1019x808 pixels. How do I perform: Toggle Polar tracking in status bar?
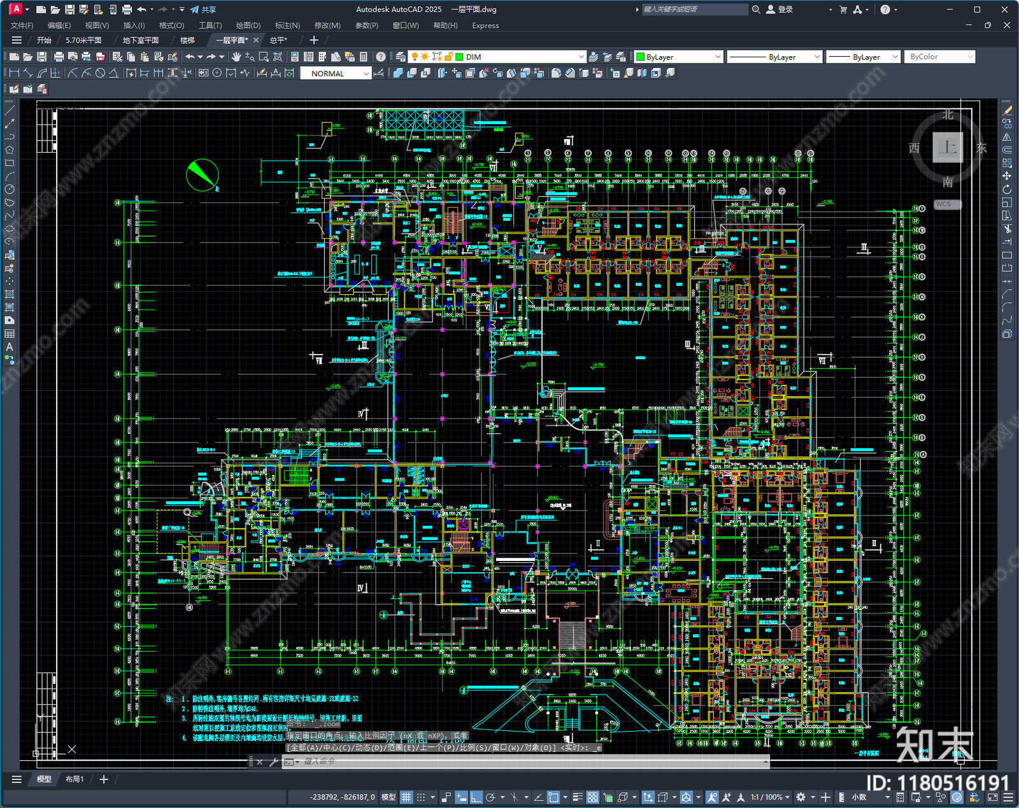pyautogui.click(x=490, y=797)
